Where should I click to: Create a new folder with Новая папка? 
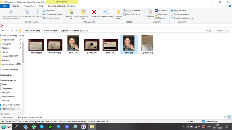tap(119, 14)
